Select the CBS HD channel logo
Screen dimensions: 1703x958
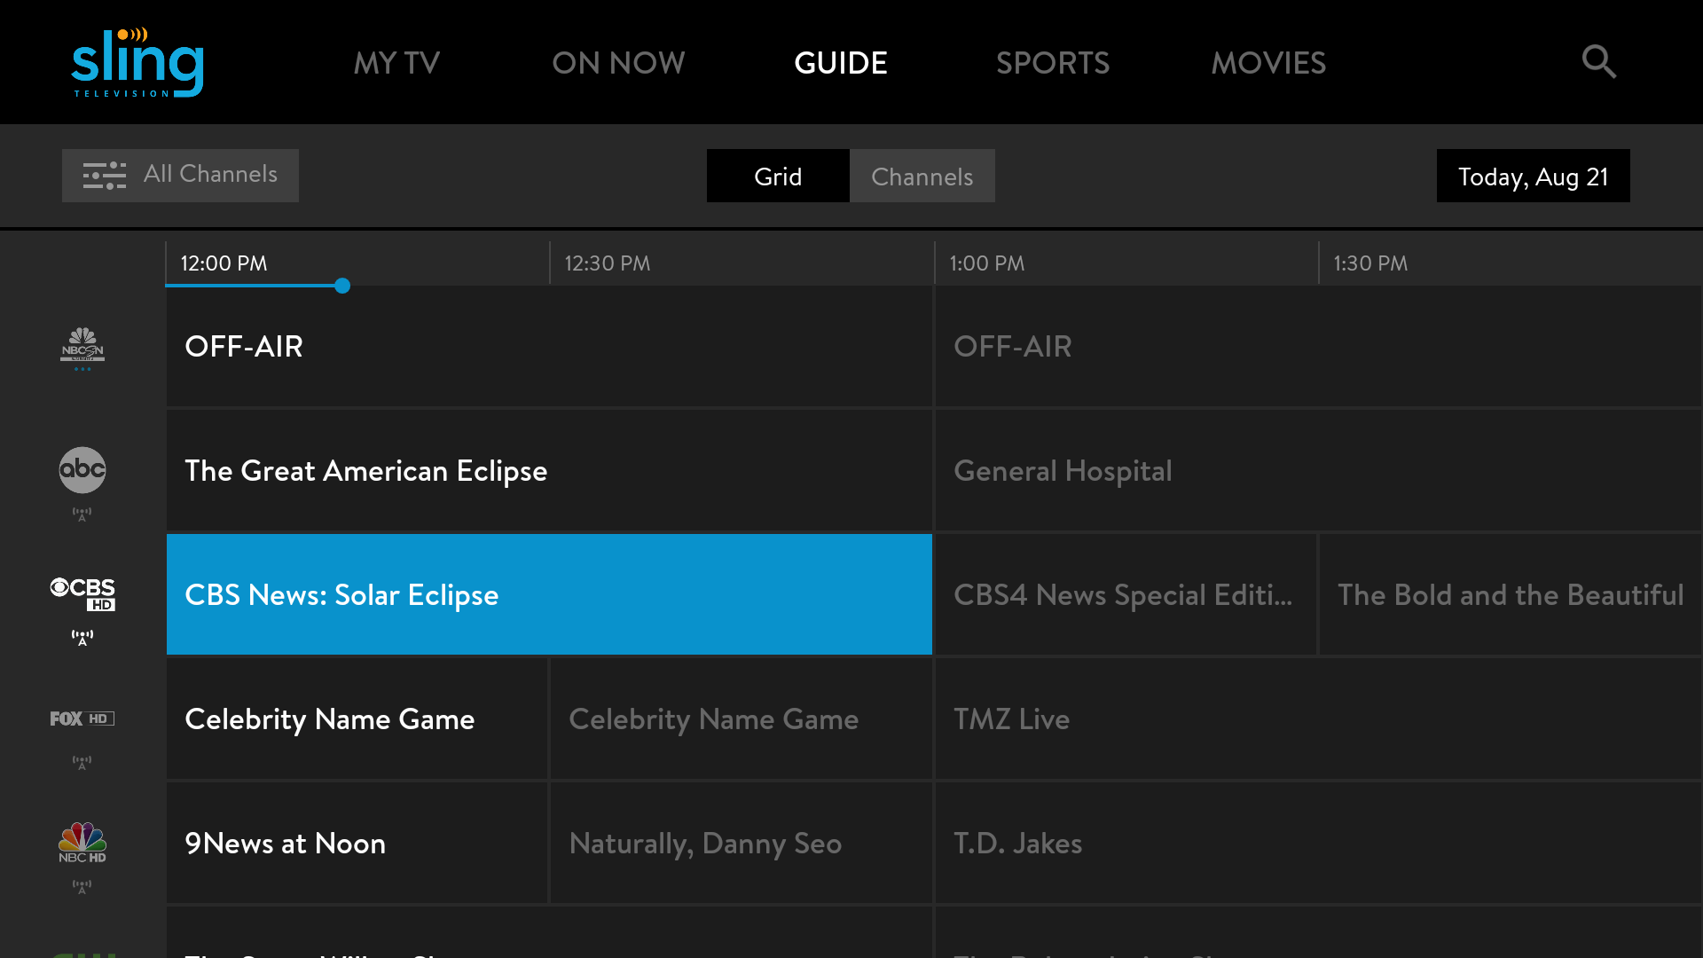(x=82, y=594)
